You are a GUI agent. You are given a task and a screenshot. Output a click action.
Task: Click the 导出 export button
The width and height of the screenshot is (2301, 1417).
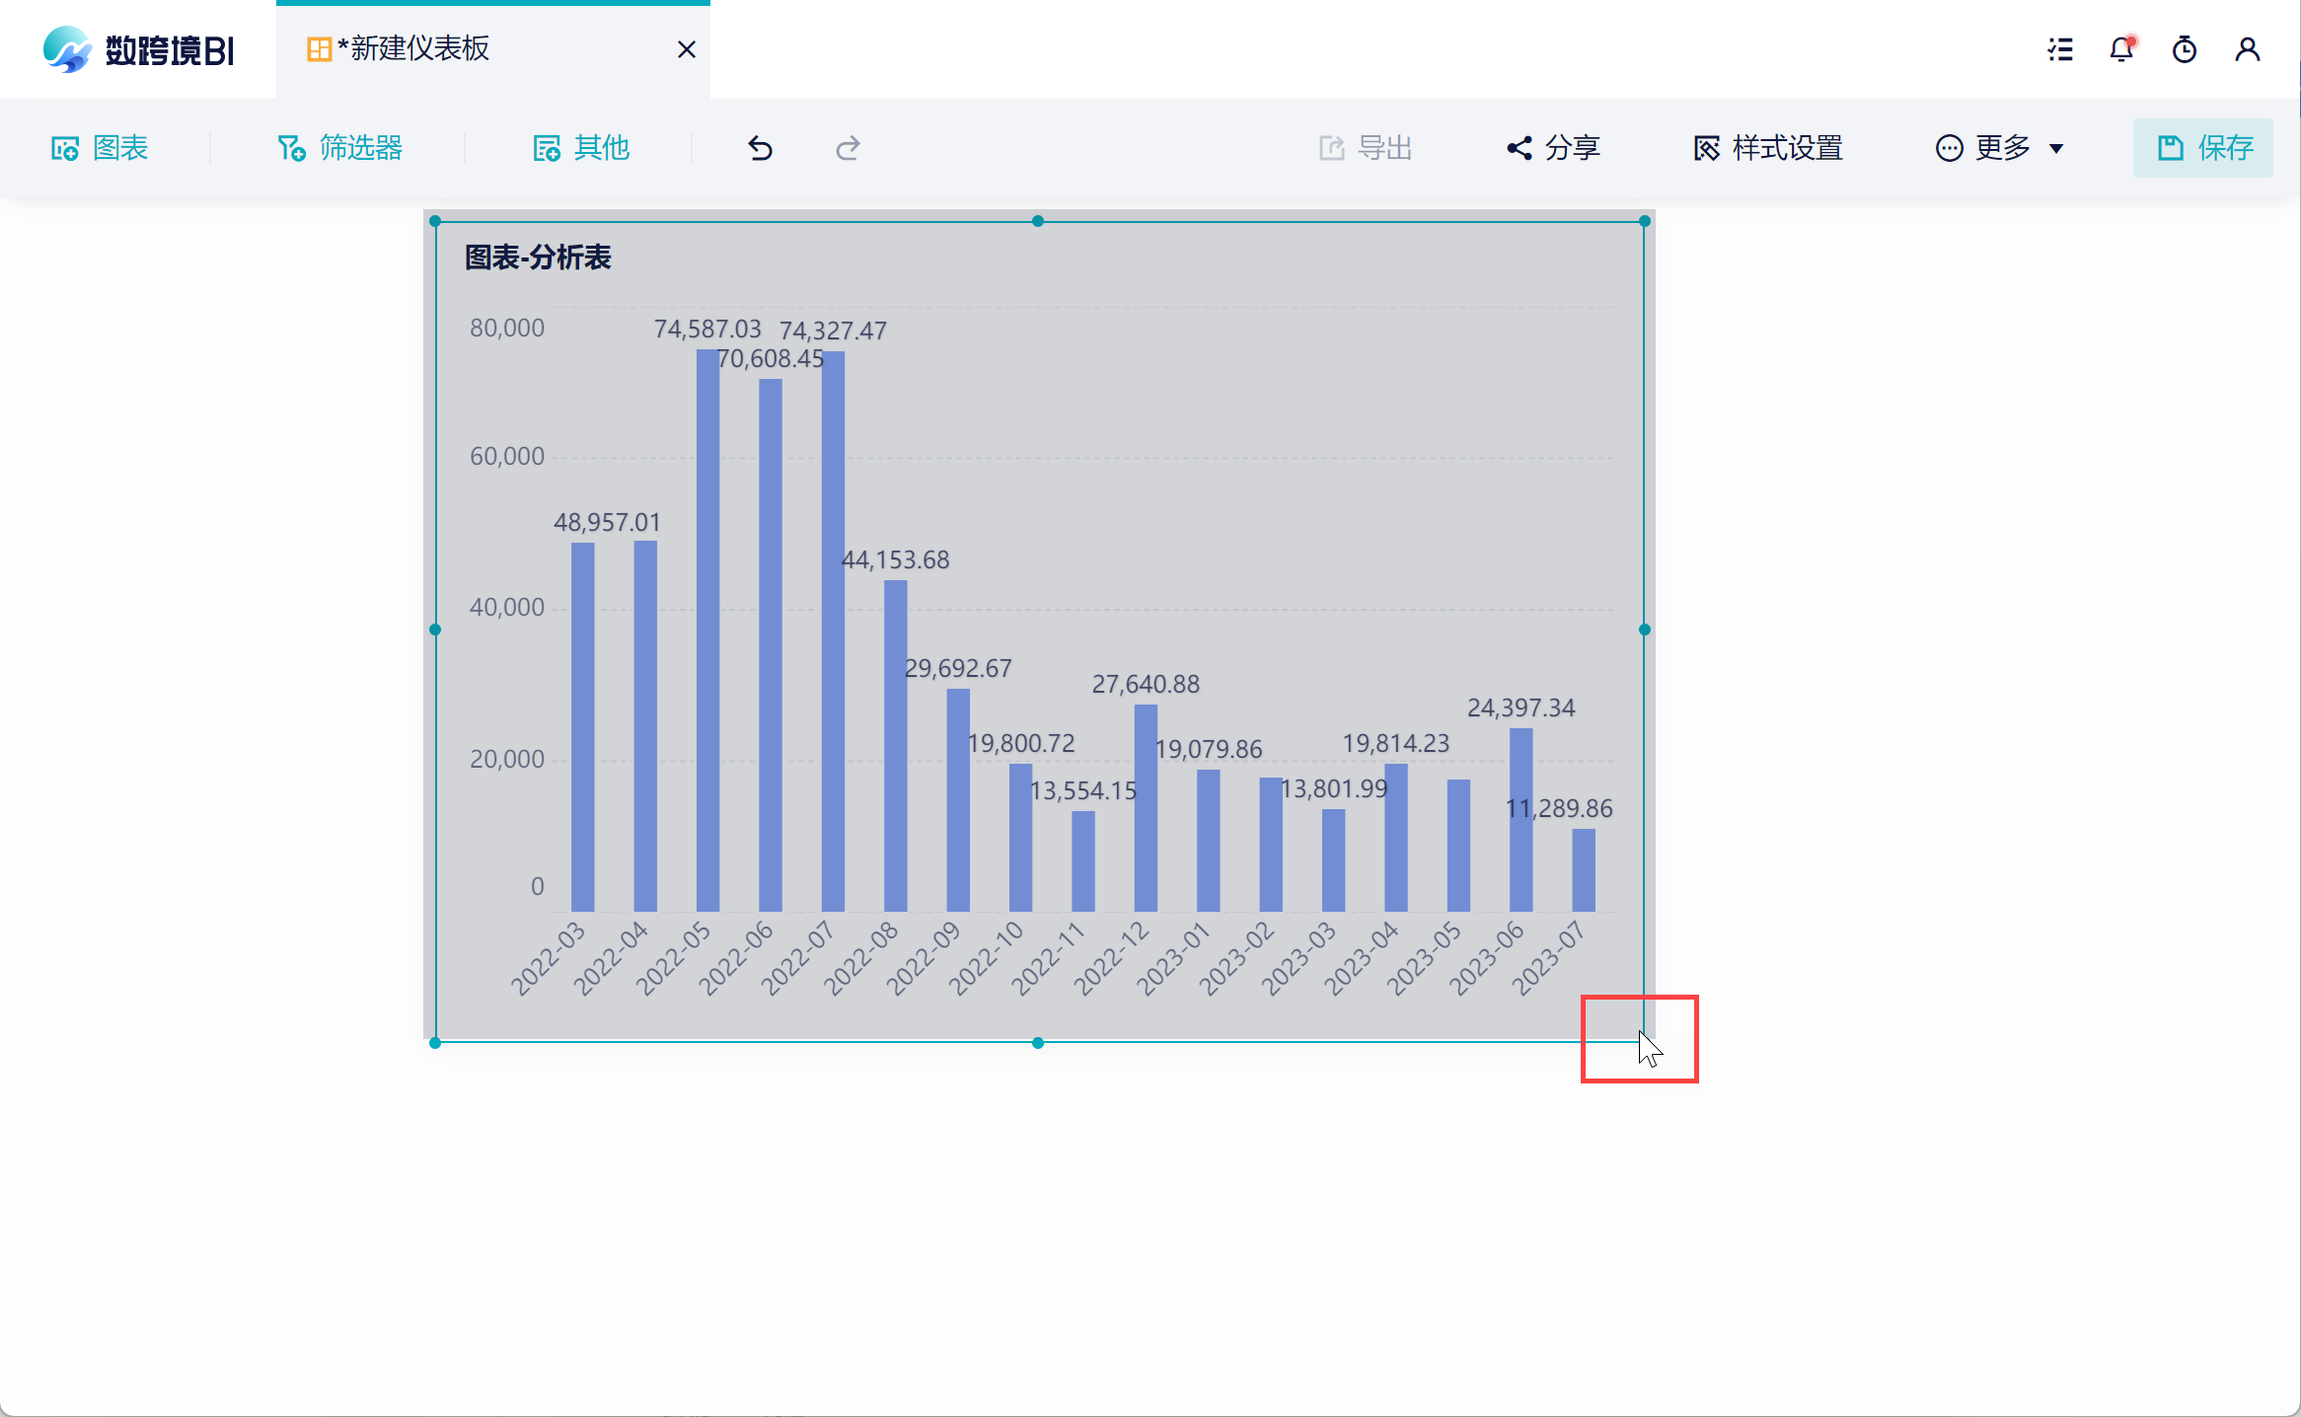[x=1366, y=148]
